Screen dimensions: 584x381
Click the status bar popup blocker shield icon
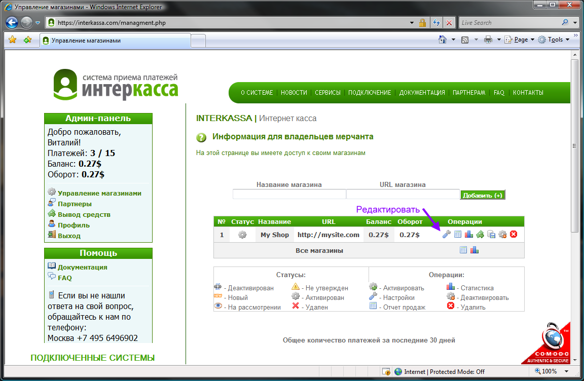(386, 371)
